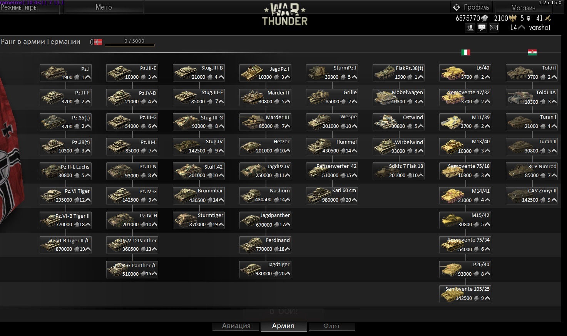This screenshot has height=336, width=567.
Task: Select the Möbelwagen anti-air vehicle
Action: [398, 98]
